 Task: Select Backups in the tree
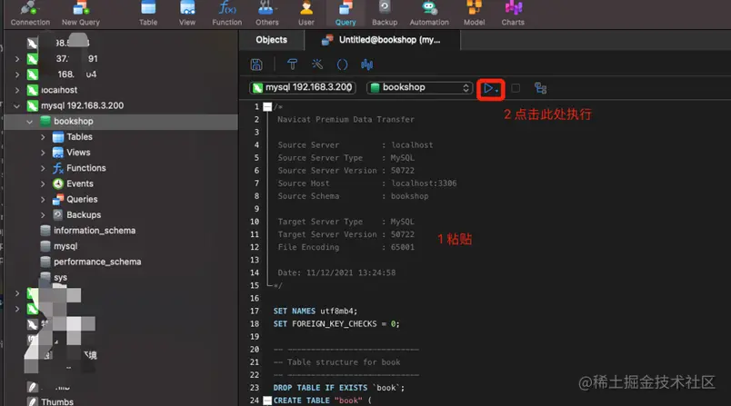84,215
